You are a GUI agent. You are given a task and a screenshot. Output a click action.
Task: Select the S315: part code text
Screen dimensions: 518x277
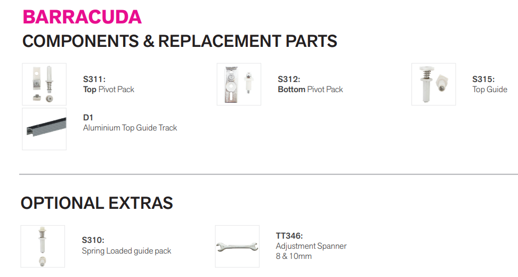(483, 79)
